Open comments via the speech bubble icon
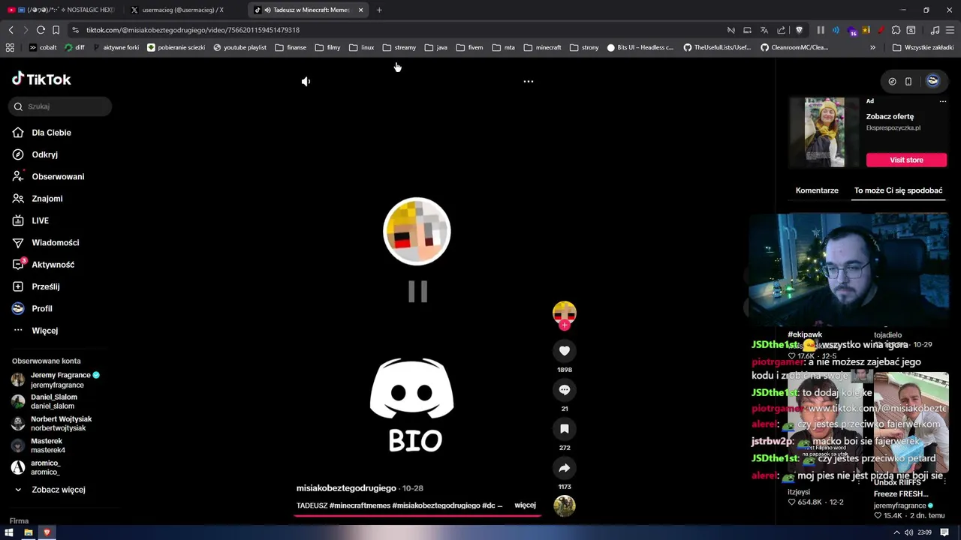The image size is (961, 540). (x=565, y=389)
